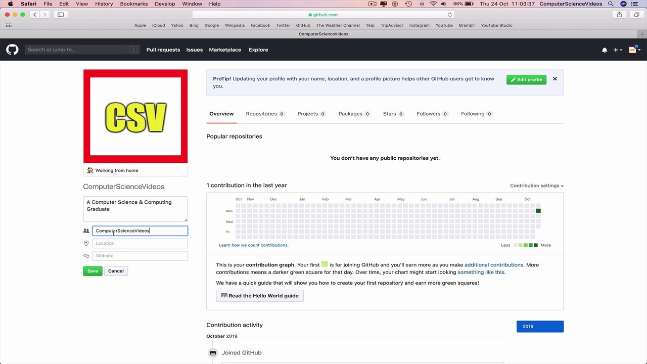The height and width of the screenshot is (364, 647).
Task: Open the Packages tab
Action: [354, 114]
